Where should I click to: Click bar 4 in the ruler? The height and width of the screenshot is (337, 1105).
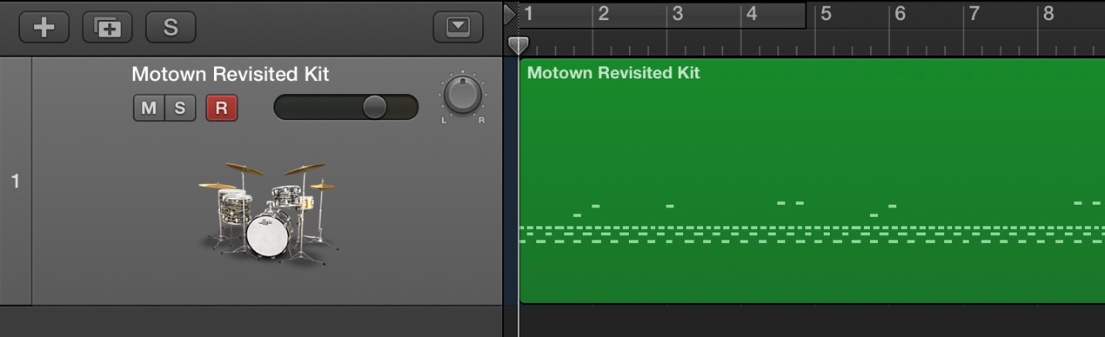(x=752, y=13)
